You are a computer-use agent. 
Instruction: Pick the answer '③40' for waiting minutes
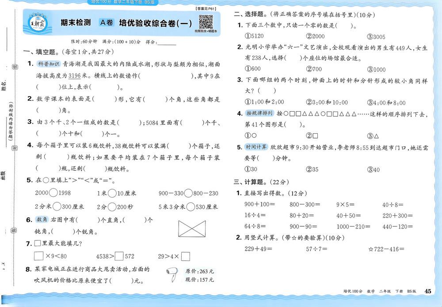coord(373,170)
